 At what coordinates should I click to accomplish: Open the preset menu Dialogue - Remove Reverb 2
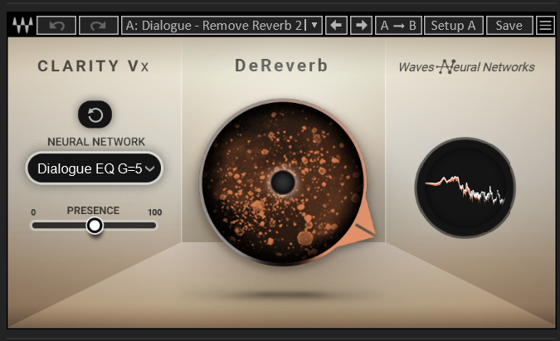click(x=222, y=26)
